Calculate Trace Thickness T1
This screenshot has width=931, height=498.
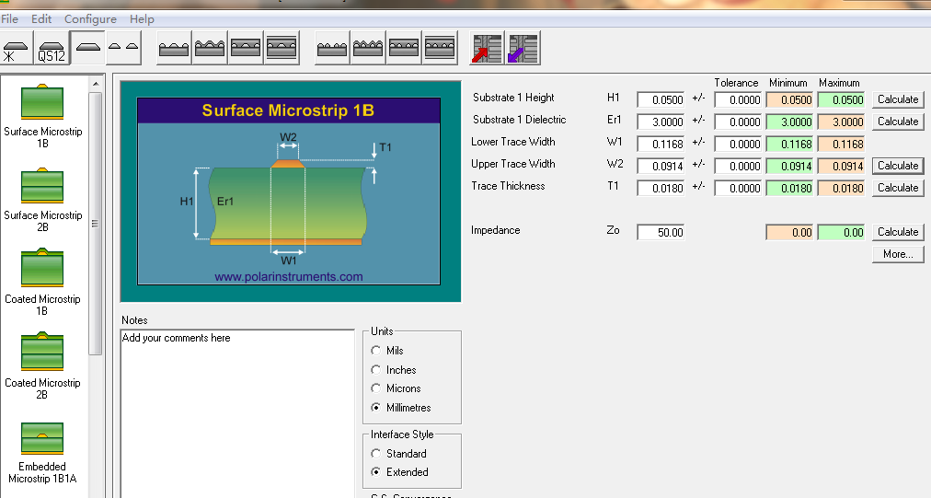(898, 187)
